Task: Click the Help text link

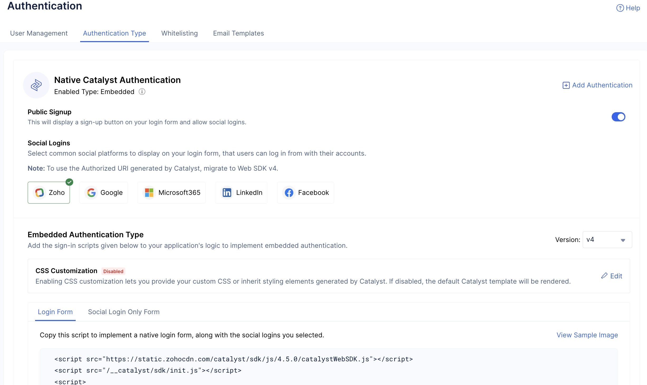Action: click(633, 8)
